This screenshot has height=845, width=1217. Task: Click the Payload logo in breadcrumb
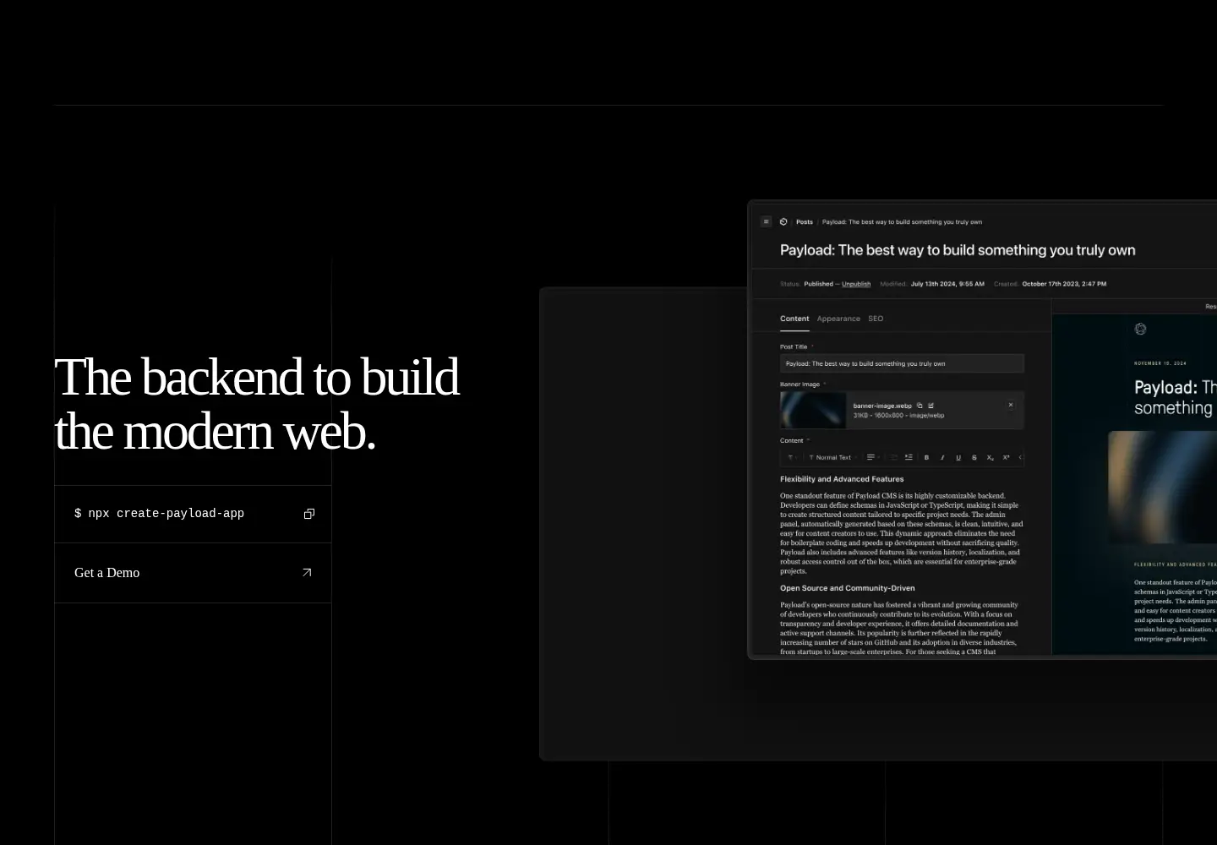pos(783,222)
